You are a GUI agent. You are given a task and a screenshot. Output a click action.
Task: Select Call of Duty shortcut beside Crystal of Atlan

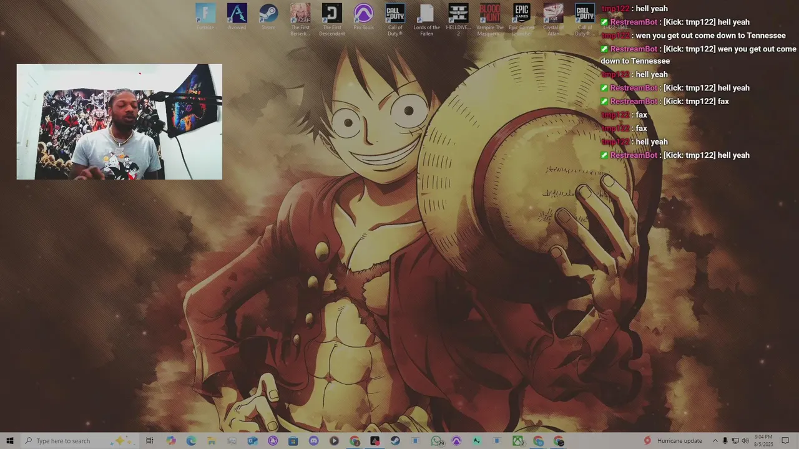(585, 19)
